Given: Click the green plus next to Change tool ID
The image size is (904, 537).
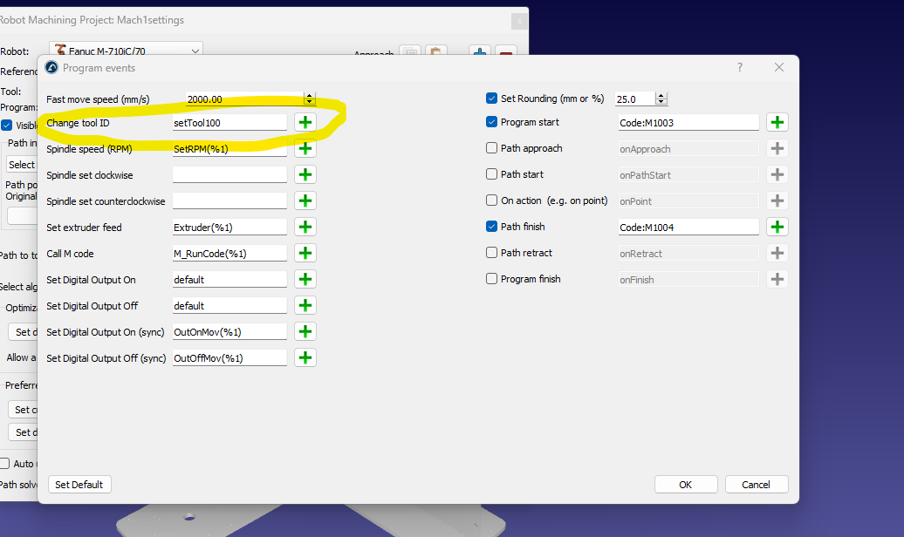Looking at the screenshot, I should coord(305,123).
